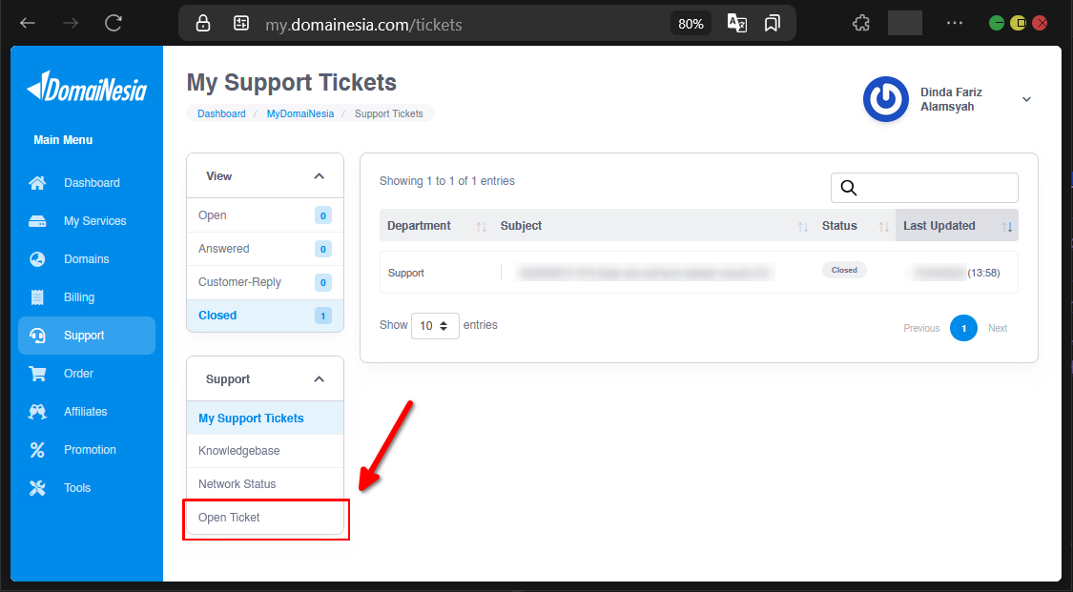Reload the page with refresh icon
The height and width of the screenshot is (592, 1073).
[113, 23]
